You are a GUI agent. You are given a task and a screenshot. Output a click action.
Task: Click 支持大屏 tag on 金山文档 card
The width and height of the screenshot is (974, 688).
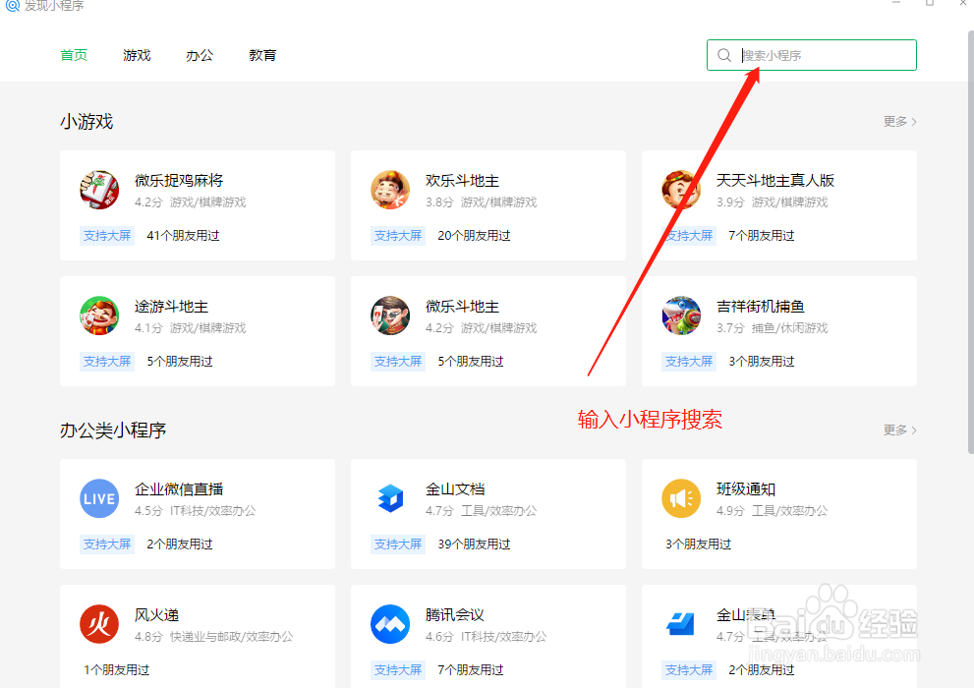pyautogui.click(x=397, y=545)
